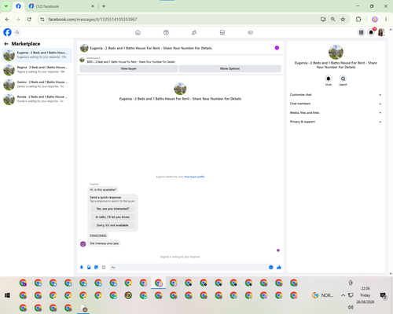Open the tab search dropdown arrow

coord(6,6)
